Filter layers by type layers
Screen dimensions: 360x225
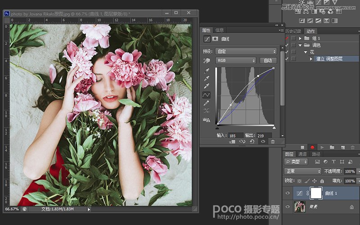tap(333, 162)
